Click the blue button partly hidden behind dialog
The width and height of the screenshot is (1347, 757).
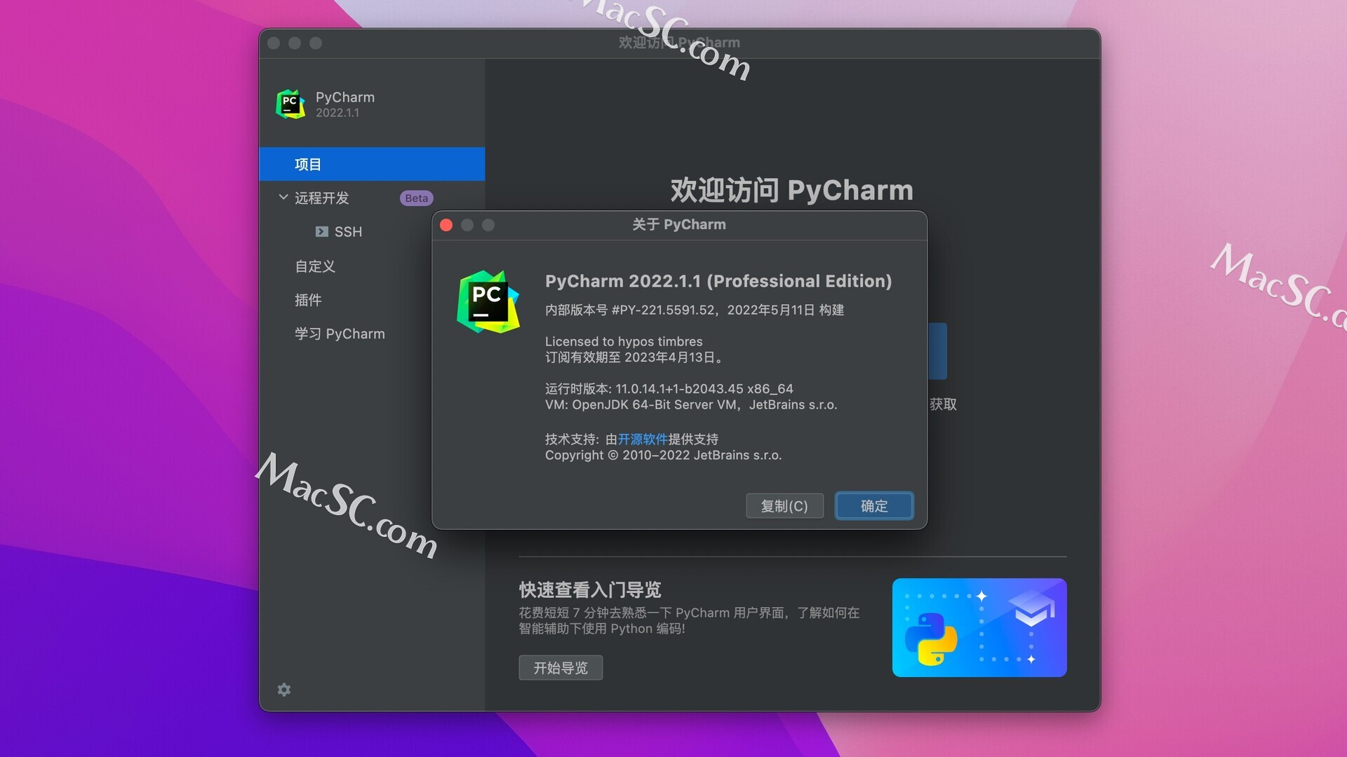click(x=938, y=351)
